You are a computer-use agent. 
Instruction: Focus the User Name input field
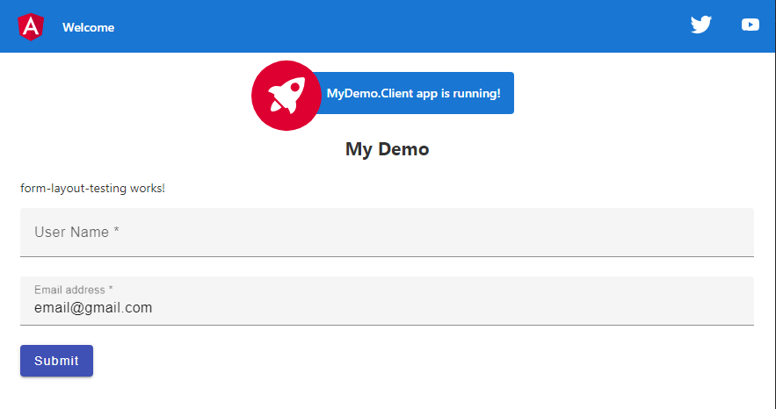click(387, 233)
